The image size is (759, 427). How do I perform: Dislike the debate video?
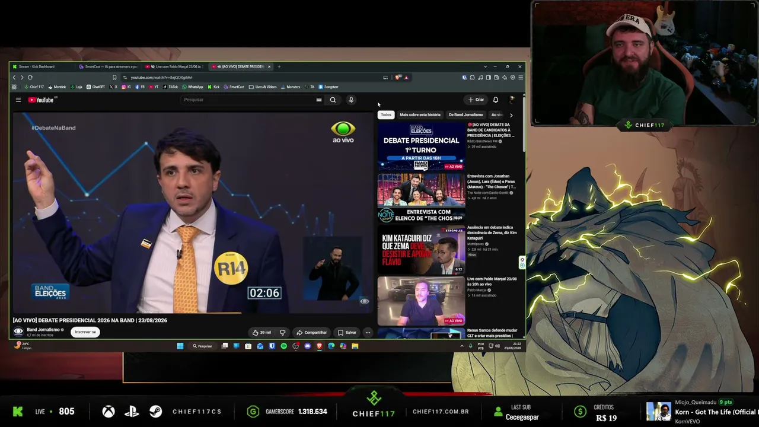(282, 332)
